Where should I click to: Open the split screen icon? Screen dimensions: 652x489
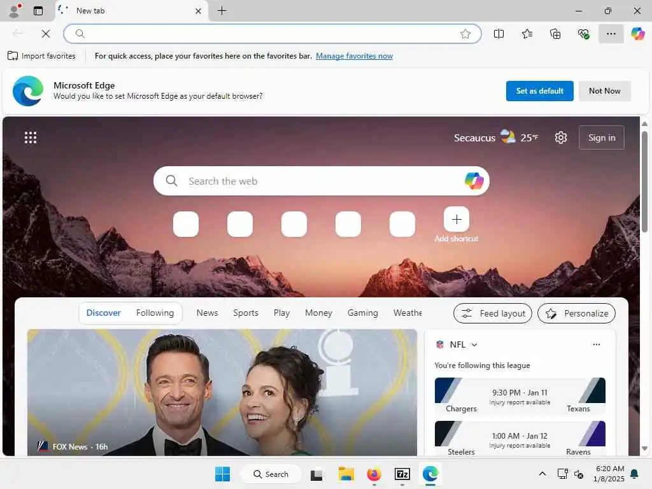tap(499, 34)
